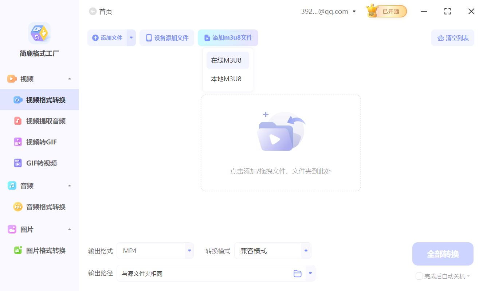
Task: Click the 设备添加文件 device icon button
Action: [166, 38]
